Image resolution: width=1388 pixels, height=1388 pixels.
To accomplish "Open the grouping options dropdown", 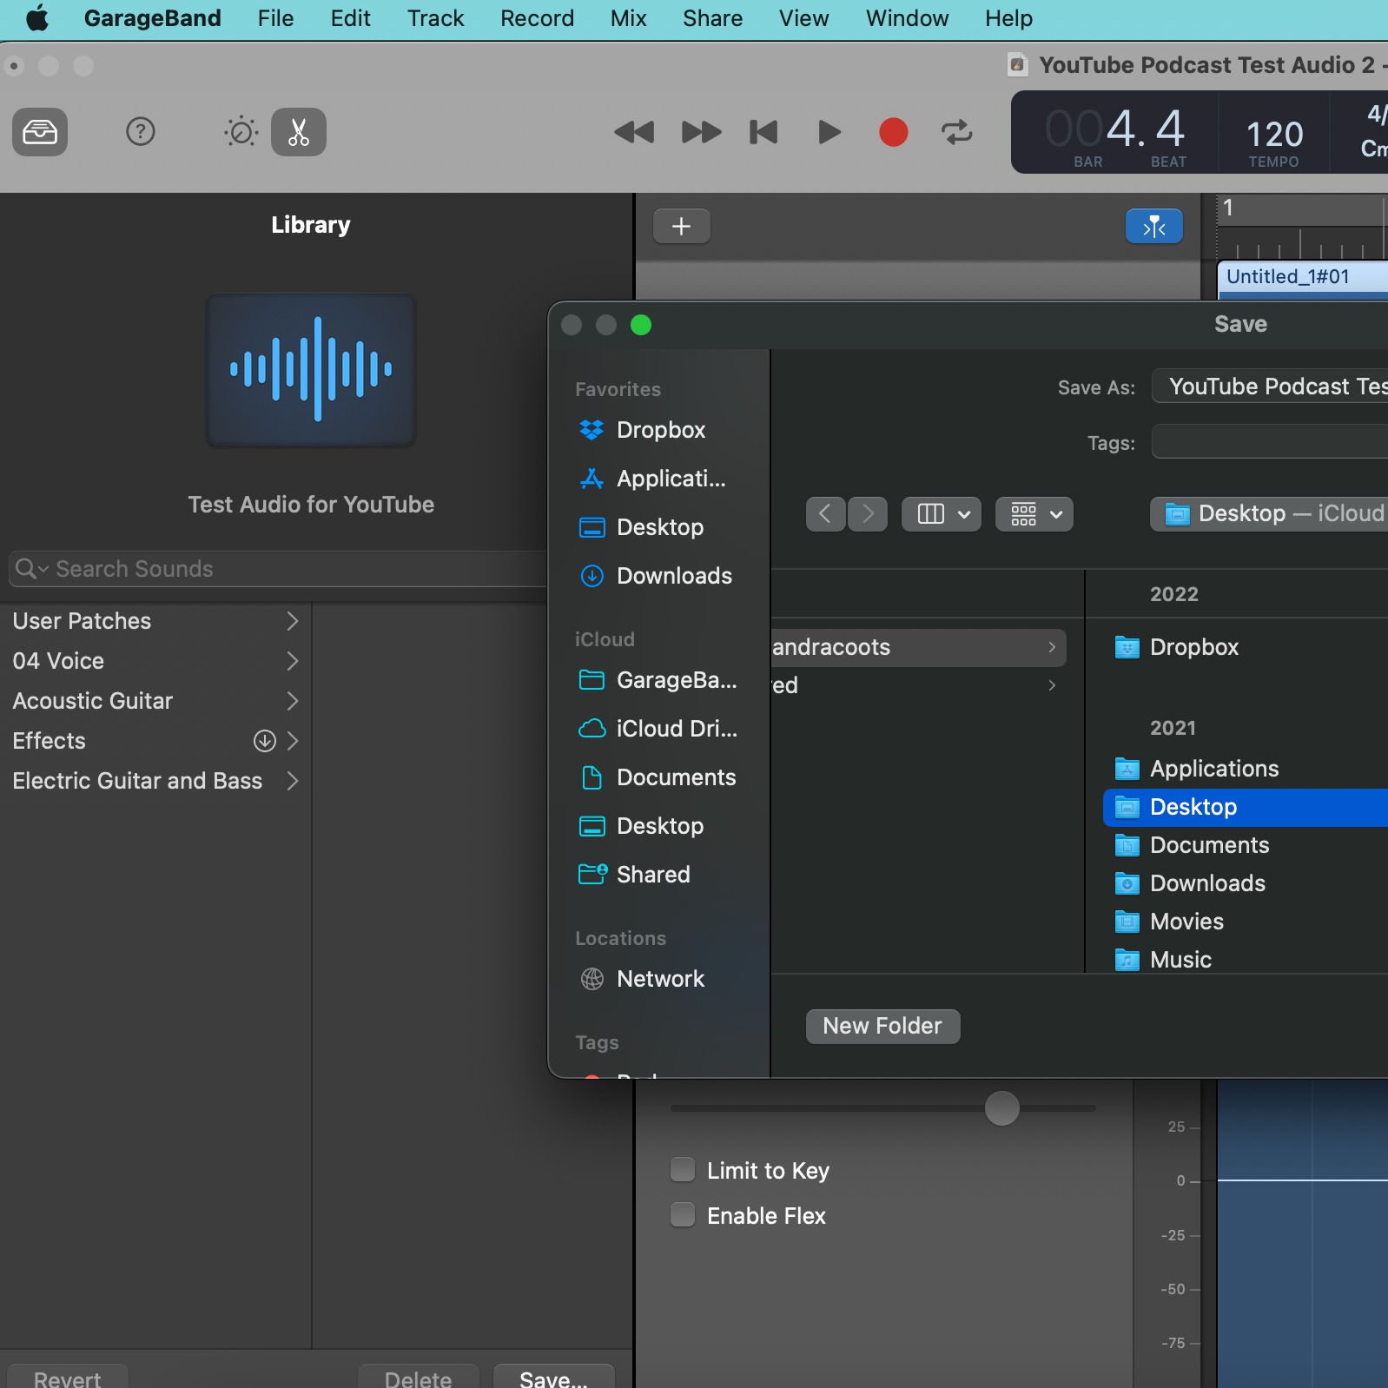I will (x=1034, y=514).
